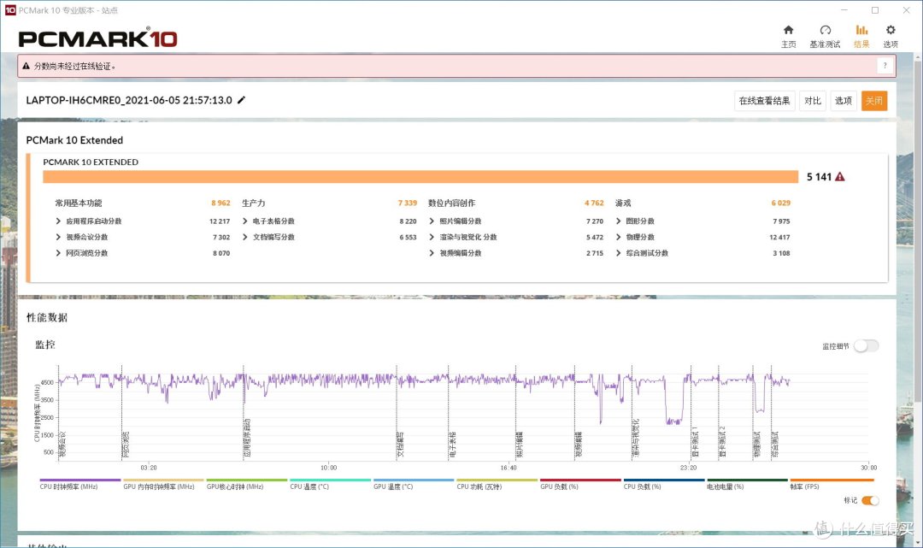Select GPU 负载 (%) legend item

(x=580, y=483)
